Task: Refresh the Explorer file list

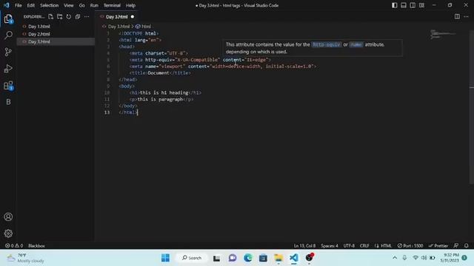Action: point(69,16)
